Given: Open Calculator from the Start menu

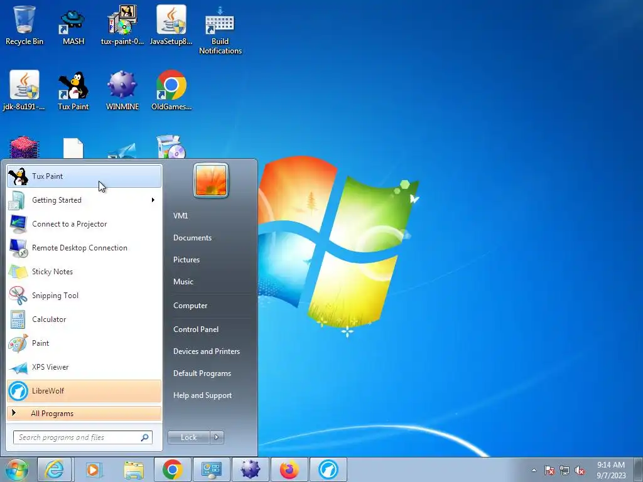Looking at the screenshot, I should 84,319.
